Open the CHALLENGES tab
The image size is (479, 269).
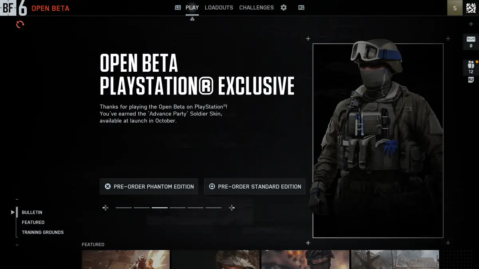coord(256,7)
